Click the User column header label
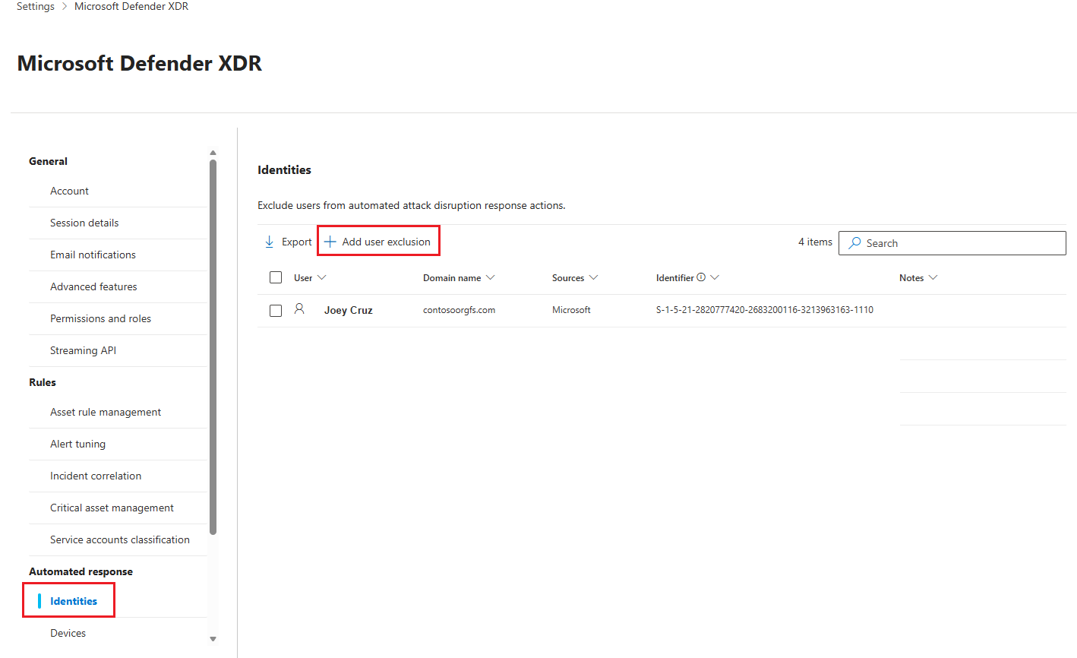Screen dimensions: 1077x658 tap(303, 277)
